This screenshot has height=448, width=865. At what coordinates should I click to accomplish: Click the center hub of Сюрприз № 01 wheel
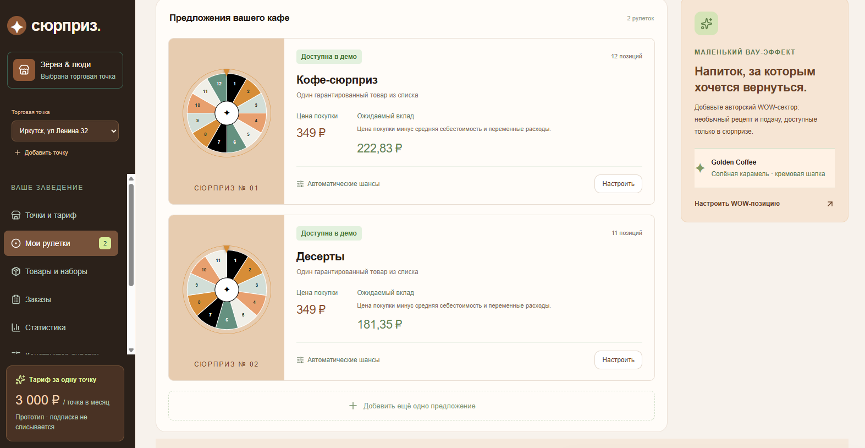pos(227,113)
